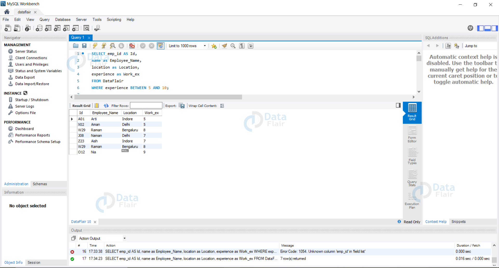Create a new view icon
The width and height of the screenshot is (499, 268).
click(x=57, y=28)
